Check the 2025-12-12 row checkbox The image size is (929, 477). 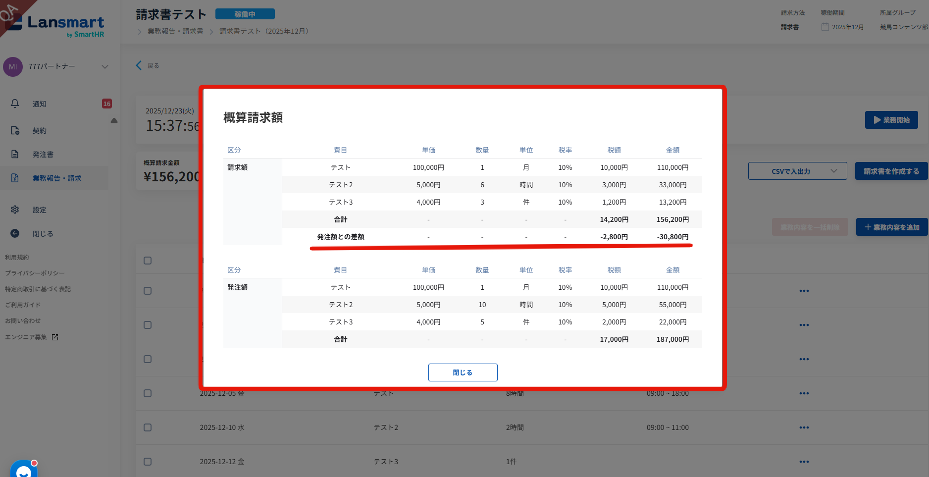148,462
